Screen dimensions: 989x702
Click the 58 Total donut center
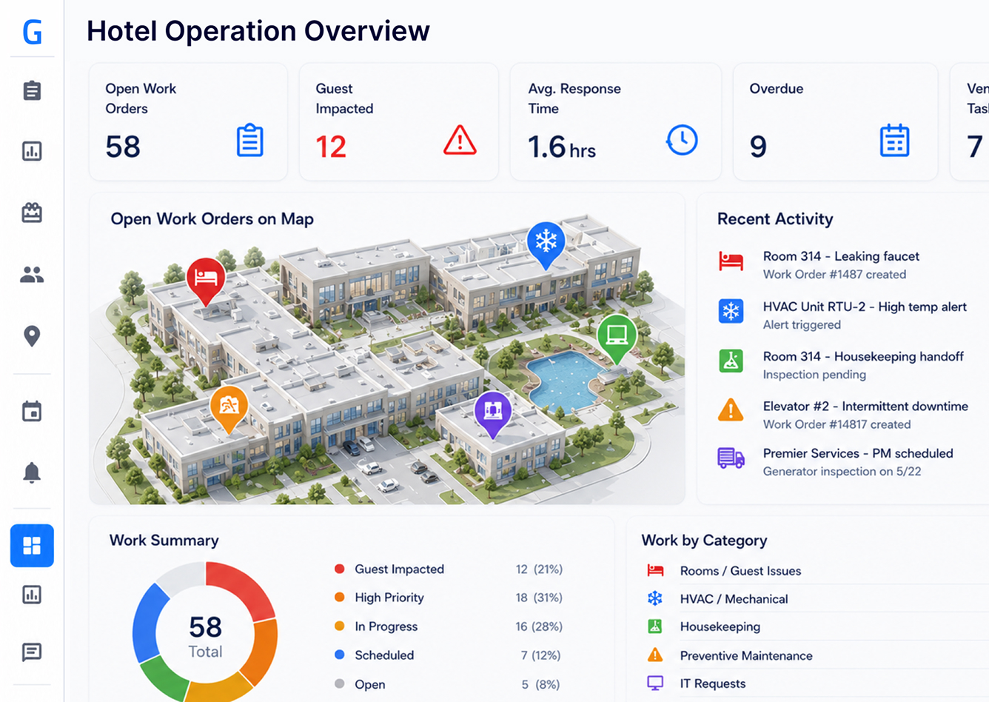coord(205,635)
